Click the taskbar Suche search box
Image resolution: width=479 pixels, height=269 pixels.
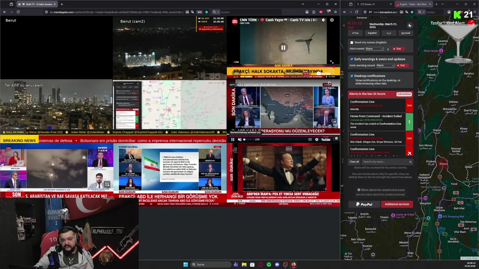211,265
